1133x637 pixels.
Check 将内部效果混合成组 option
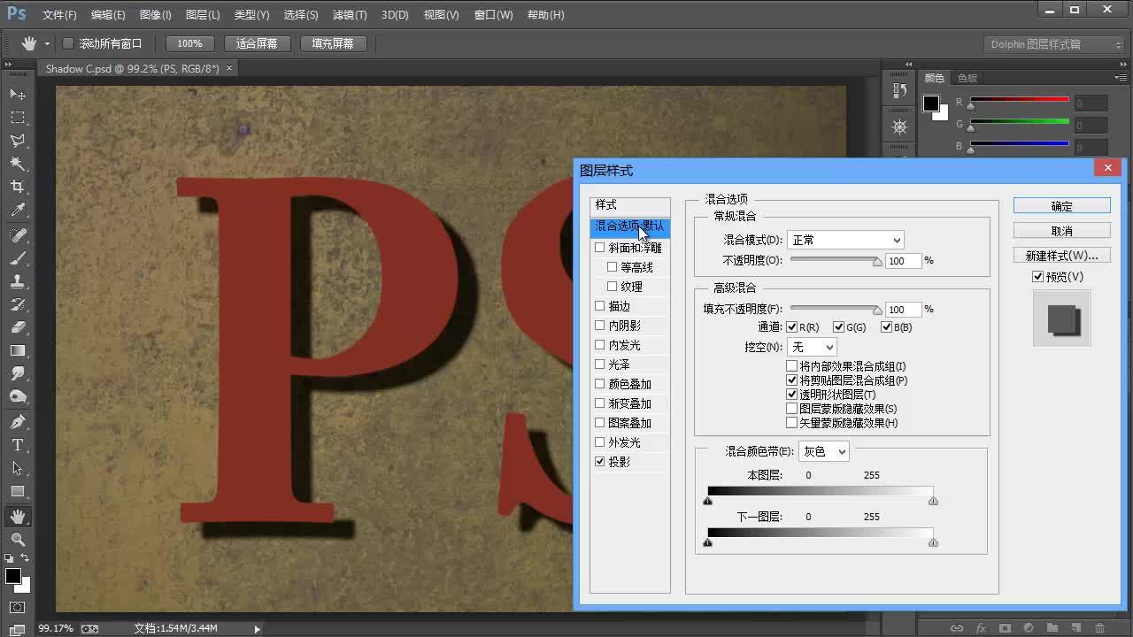point(792,366)
